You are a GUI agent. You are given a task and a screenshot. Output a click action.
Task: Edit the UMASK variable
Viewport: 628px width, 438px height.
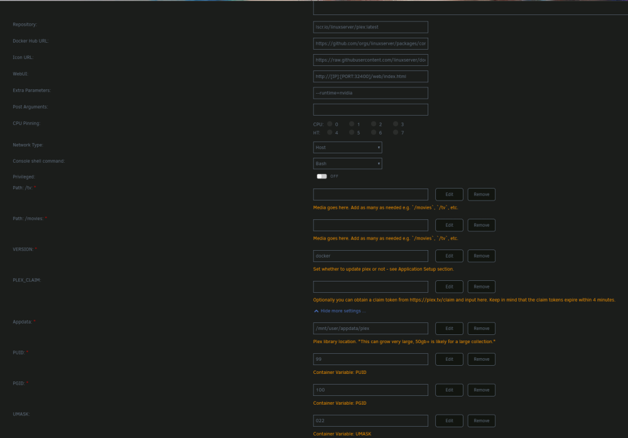tap(449, 421)
